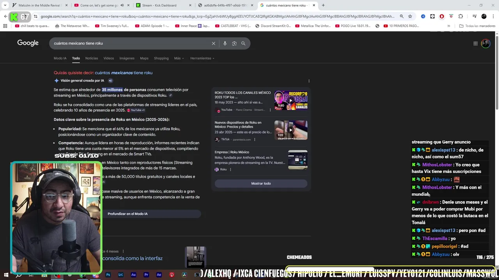Click the Chrome address bar URL

pos(218,16)
